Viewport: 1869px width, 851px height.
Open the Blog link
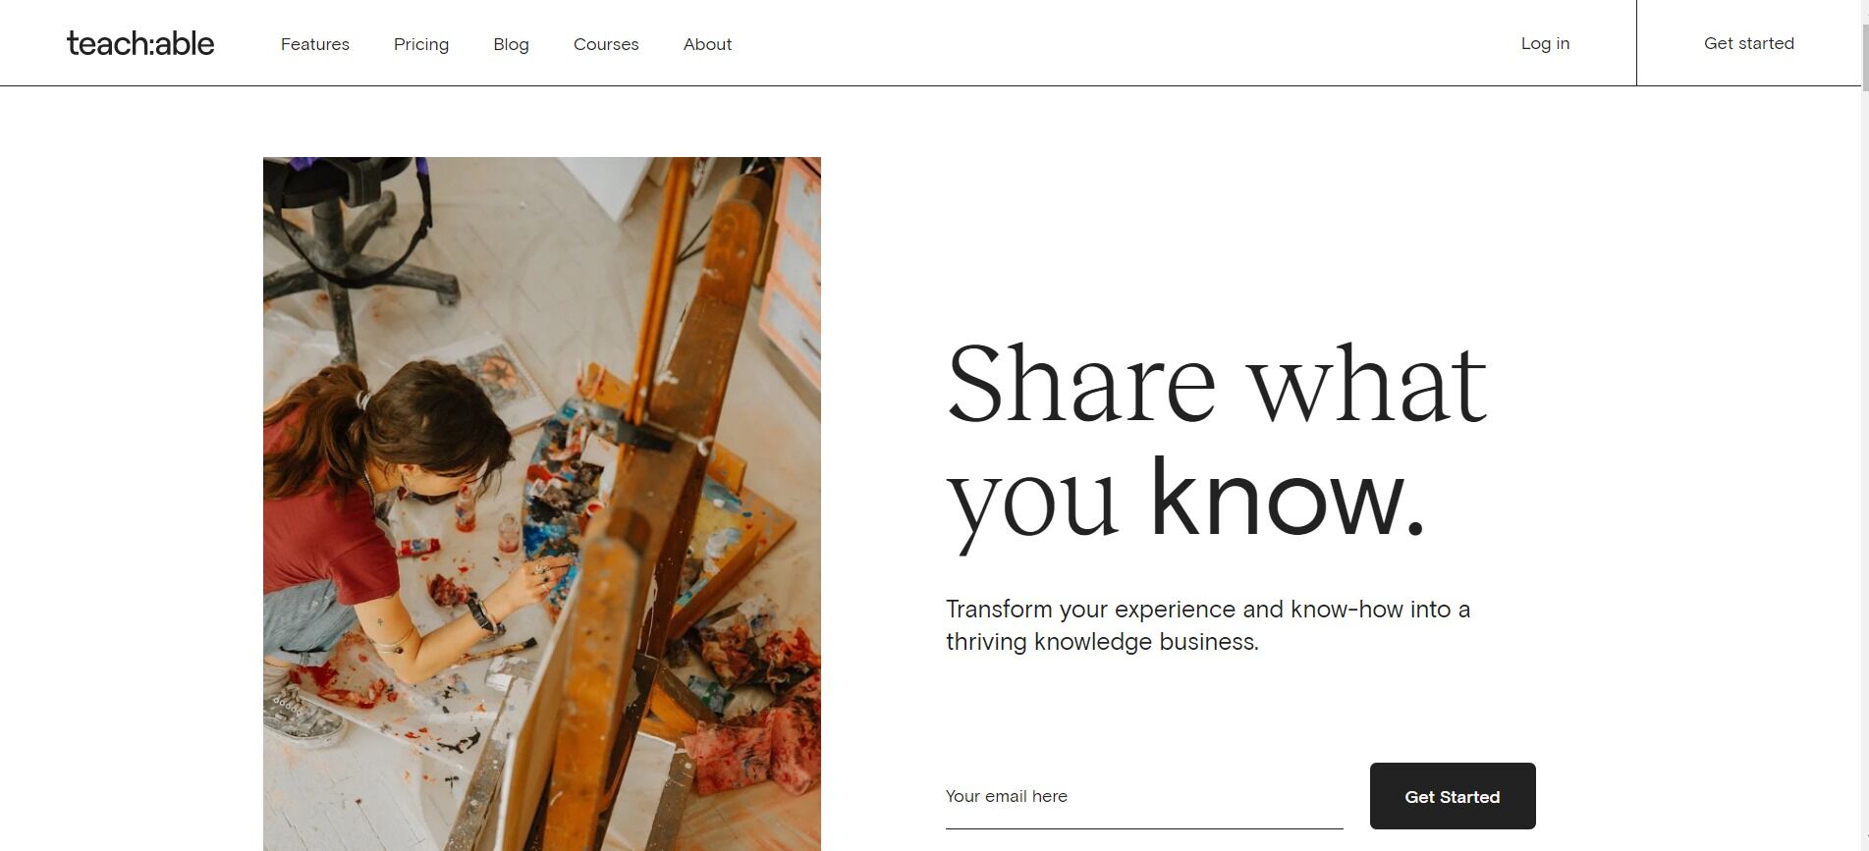click(511, 44)
